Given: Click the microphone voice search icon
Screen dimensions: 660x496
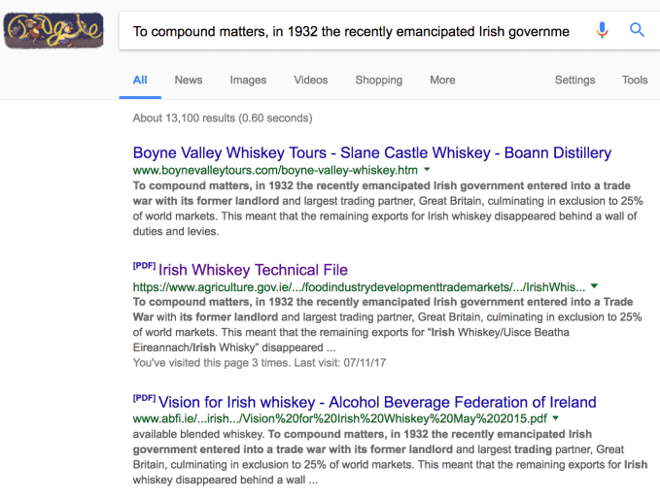Looking at the screenshot, I should 603,30.
